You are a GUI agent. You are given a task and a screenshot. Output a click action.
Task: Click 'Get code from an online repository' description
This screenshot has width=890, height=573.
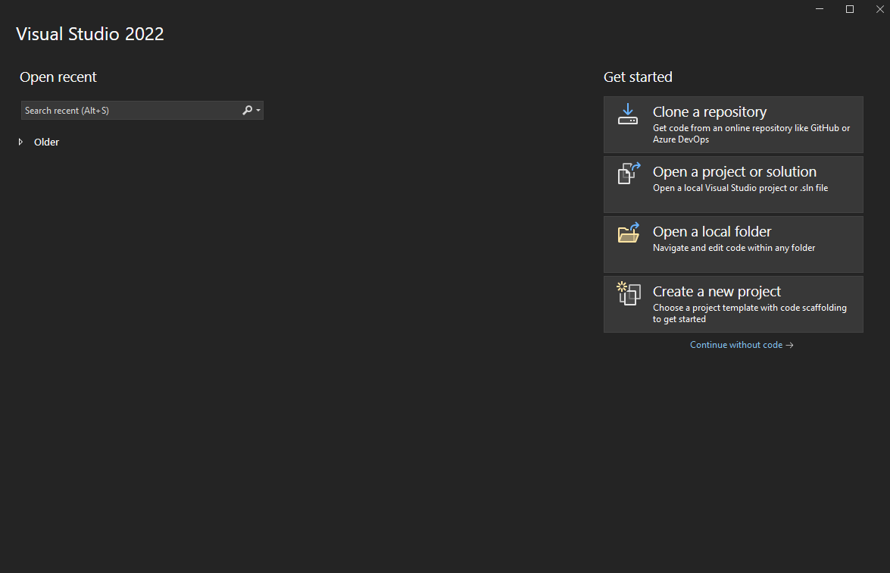pyautogui.click(x=751, y=133)
